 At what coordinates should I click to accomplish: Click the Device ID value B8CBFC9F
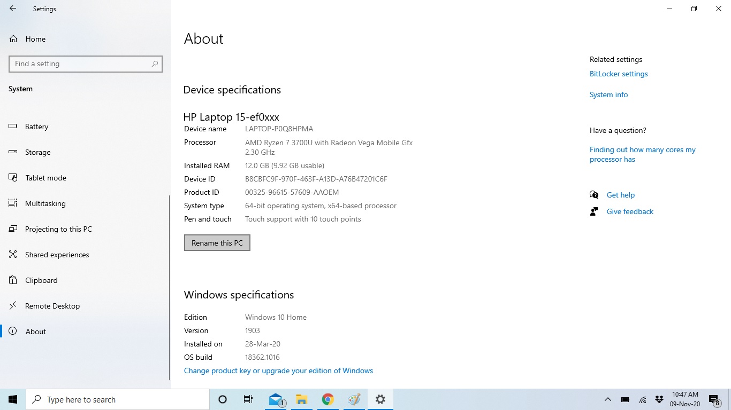316,179
